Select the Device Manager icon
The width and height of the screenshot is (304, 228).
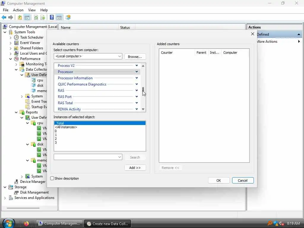17,182
